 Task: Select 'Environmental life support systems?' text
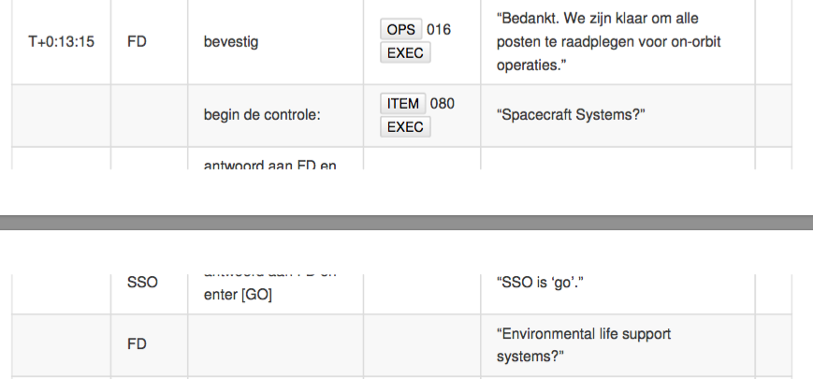click(584, 344)
